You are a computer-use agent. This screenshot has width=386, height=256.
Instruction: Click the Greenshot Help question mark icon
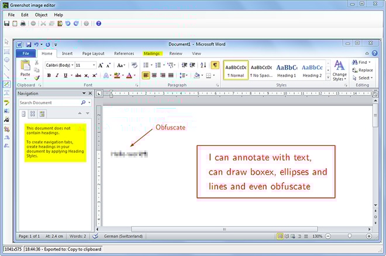pyautogui.click(x=98, y=23)
